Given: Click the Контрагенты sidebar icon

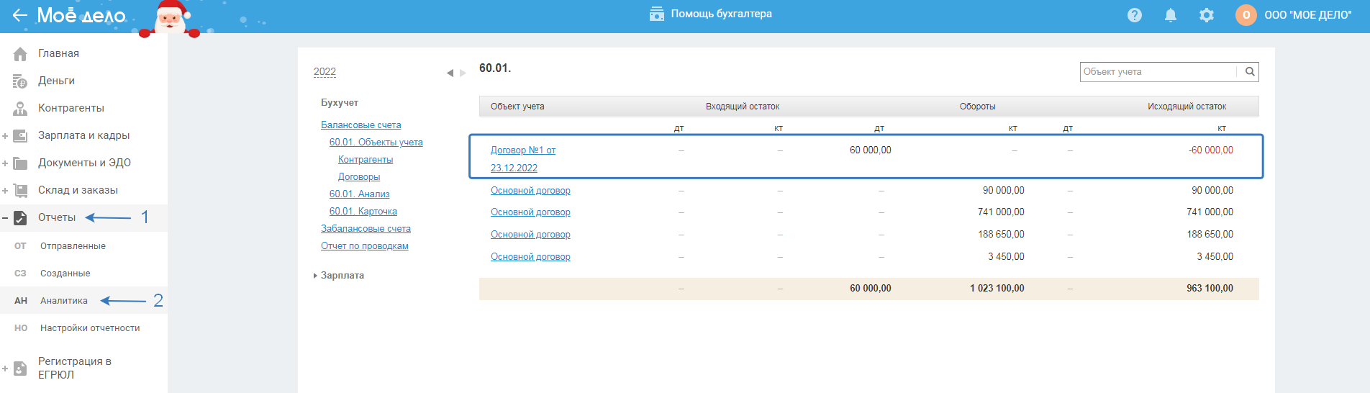Looking at the screenshot, I should pos(20,108).
